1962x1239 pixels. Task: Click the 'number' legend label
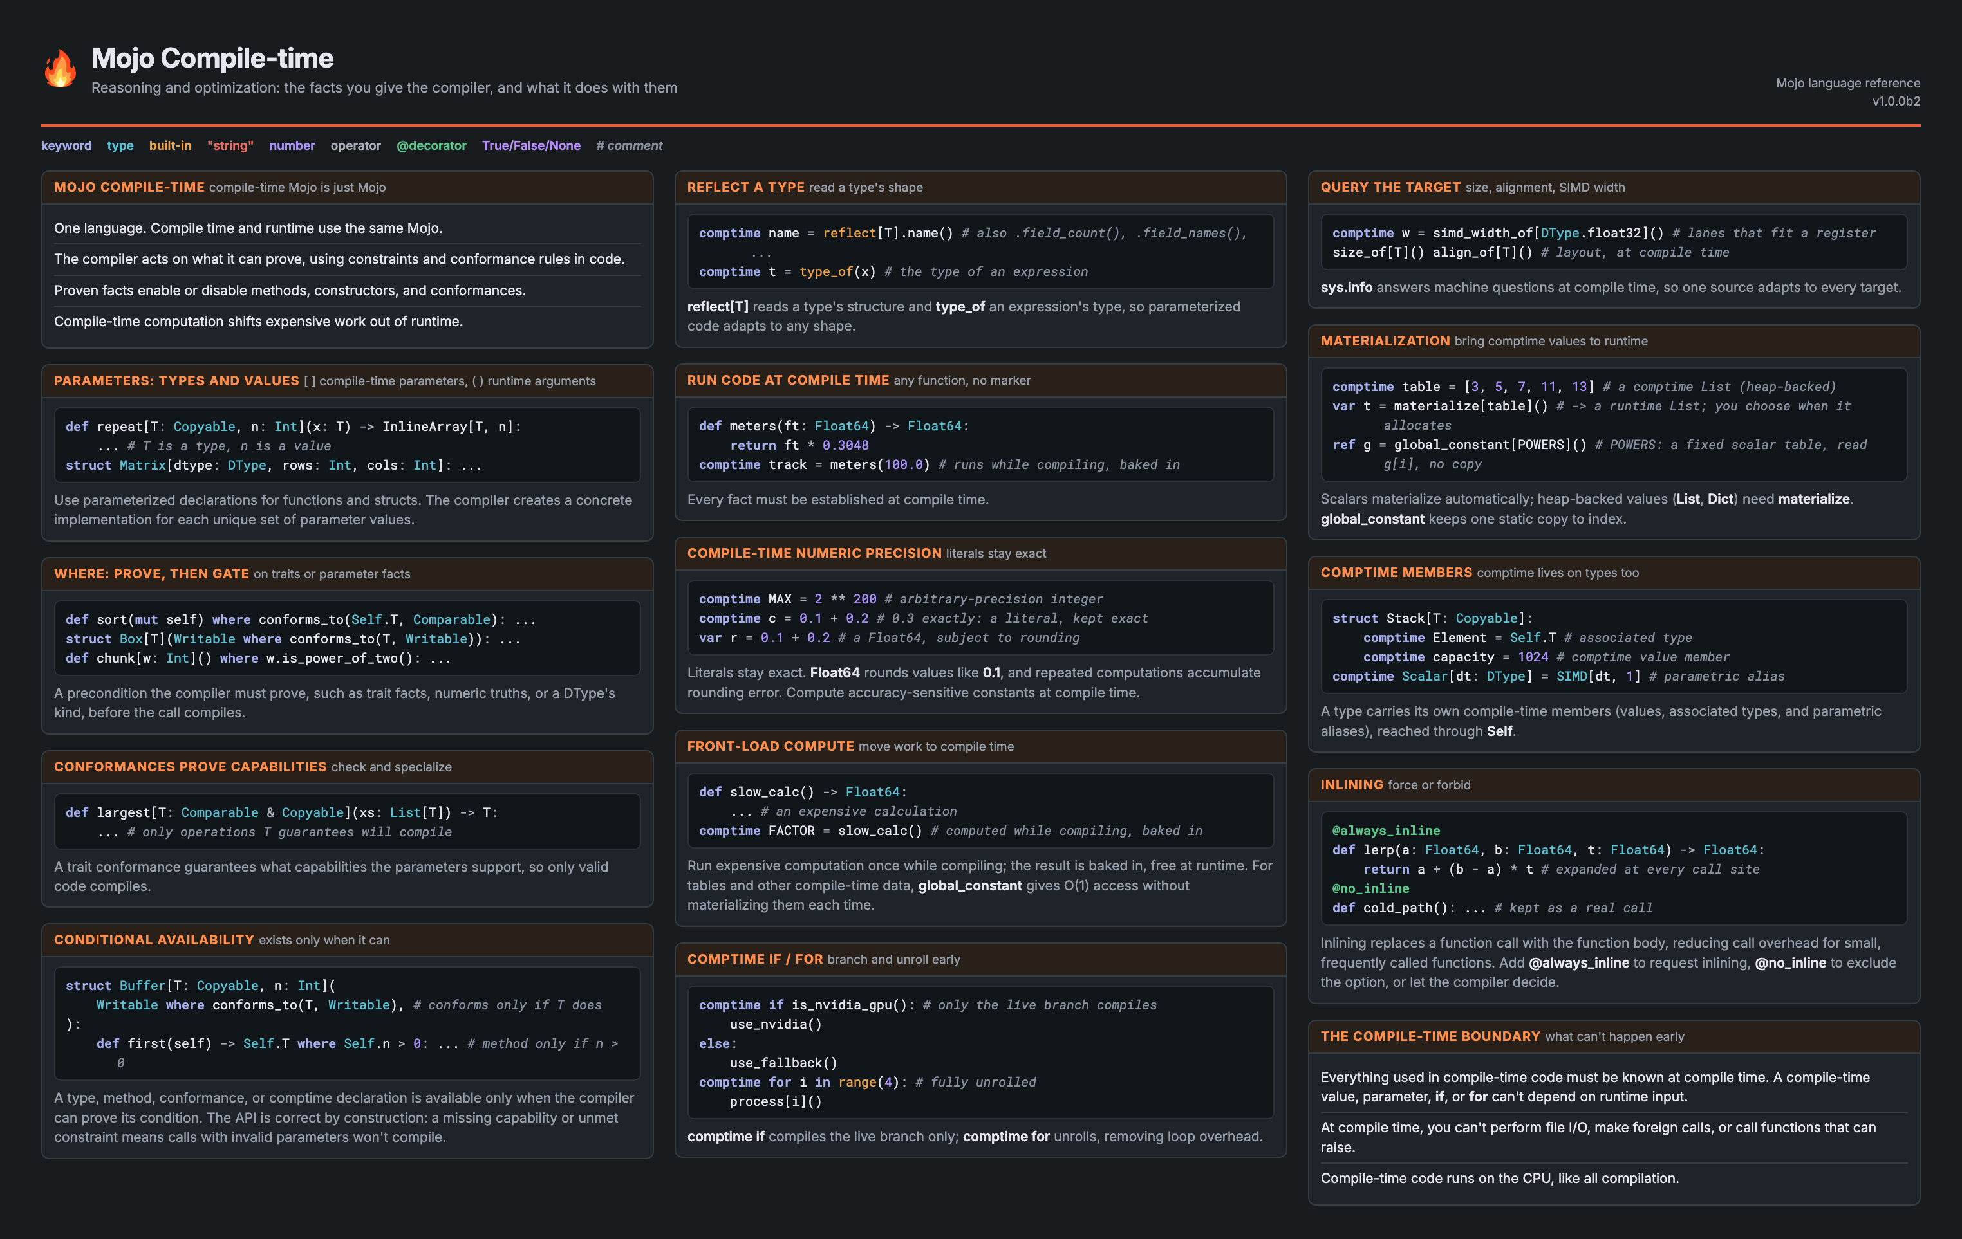coord(292,146)
